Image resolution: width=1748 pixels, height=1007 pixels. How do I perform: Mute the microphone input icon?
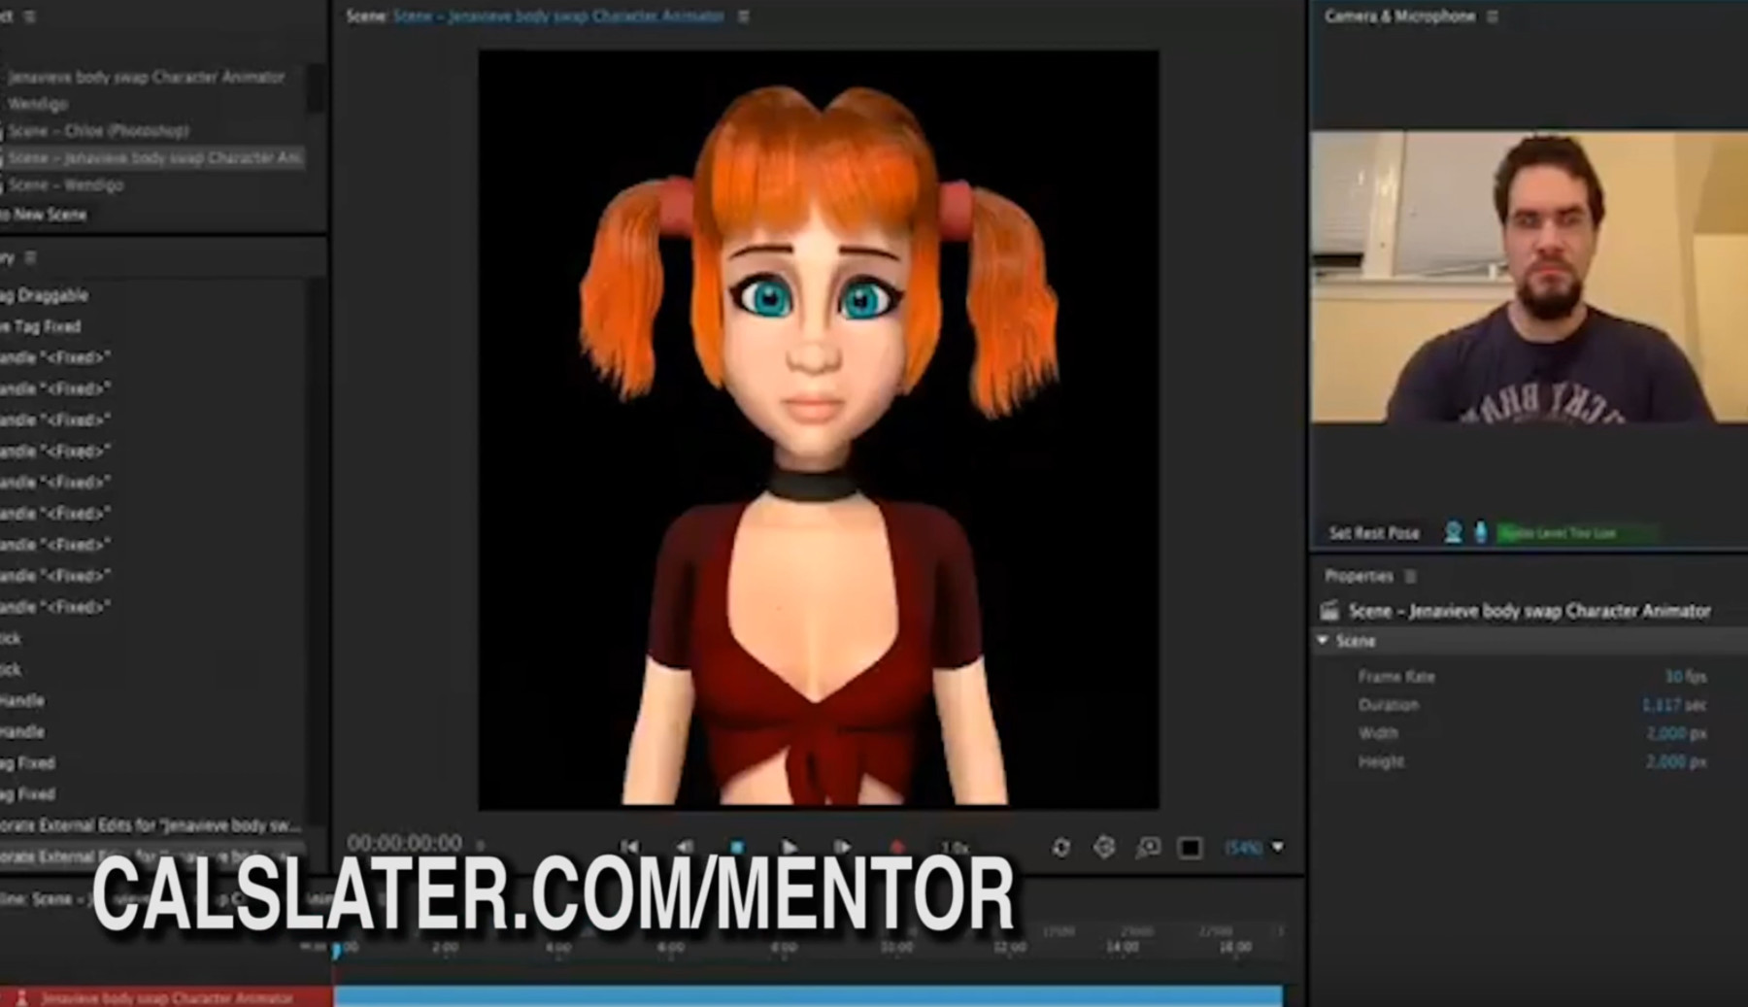[1482, 533]
